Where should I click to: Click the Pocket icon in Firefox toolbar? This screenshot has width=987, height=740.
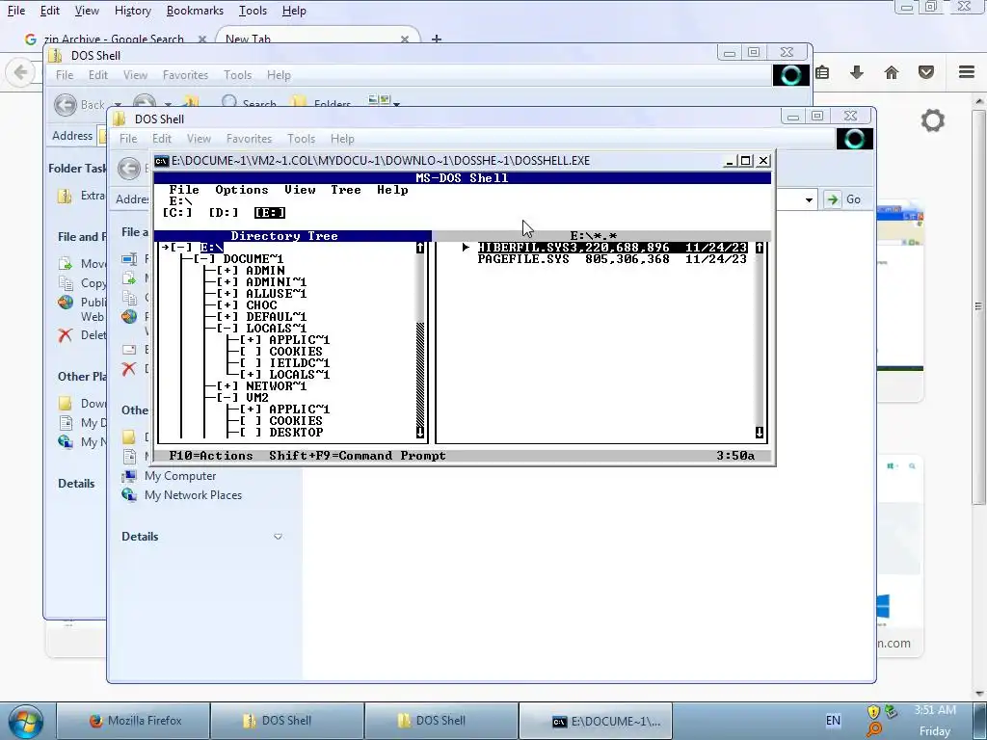(x=926, y=72)
